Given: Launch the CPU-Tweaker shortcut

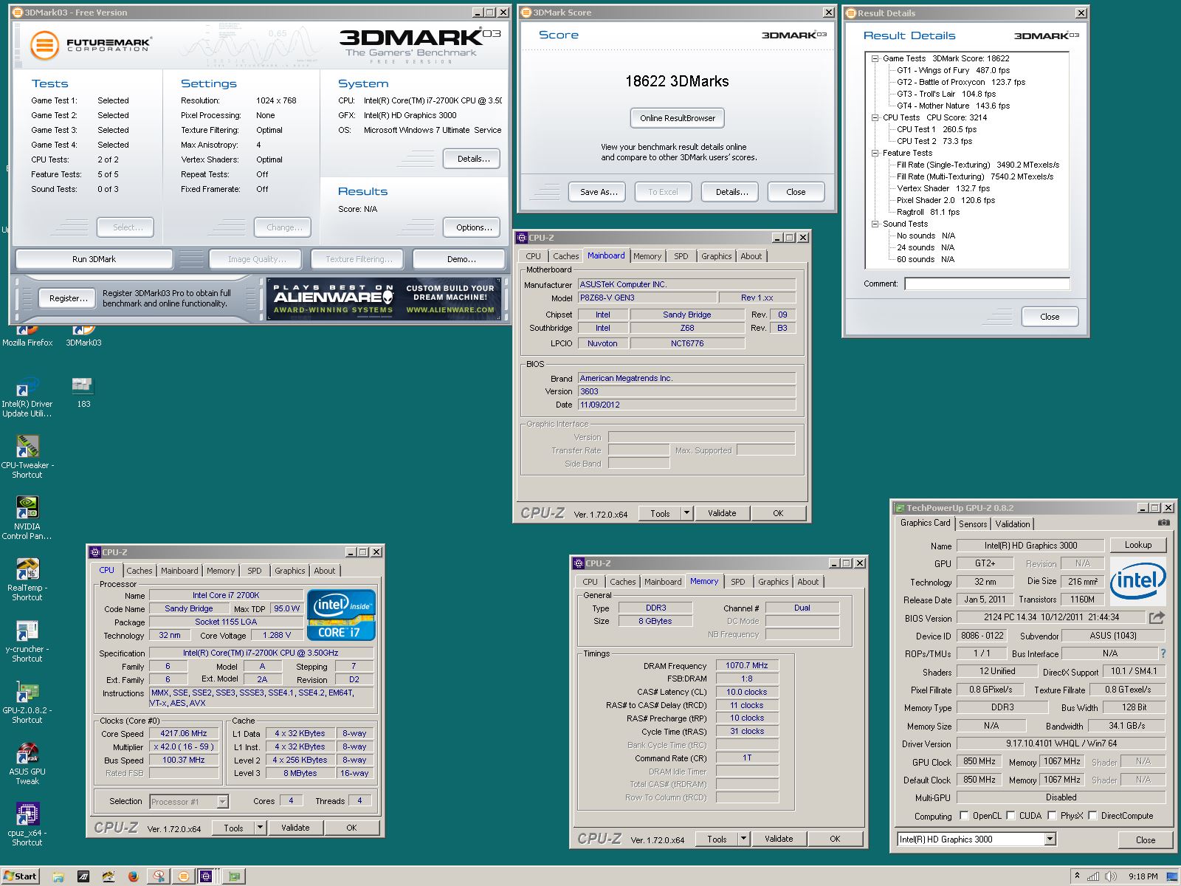Looking at the screenshot, I should tap(27, 456).
